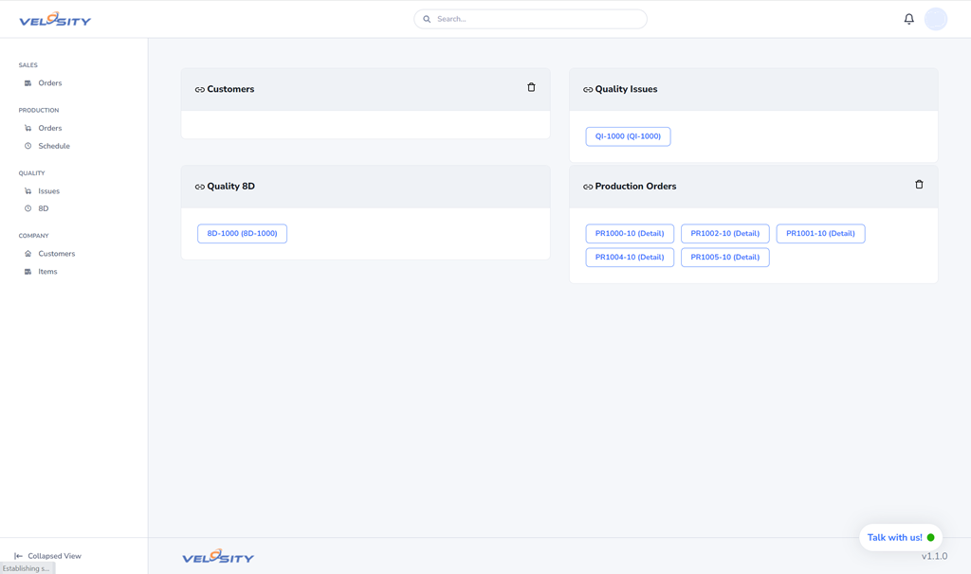Go to Production Schedule in the sidebar
This screenshot has height=574, width=971.
(53, 146)
